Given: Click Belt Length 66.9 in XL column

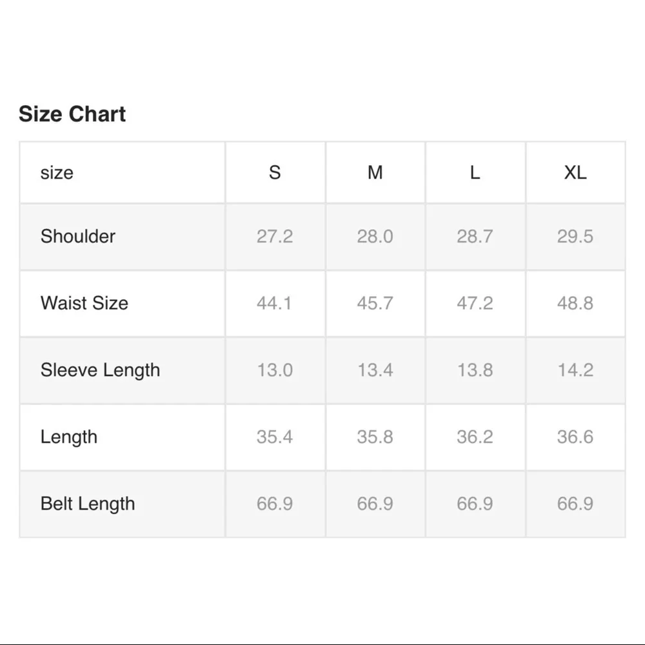Looking at the screenshot, I should tap(575, 504).
